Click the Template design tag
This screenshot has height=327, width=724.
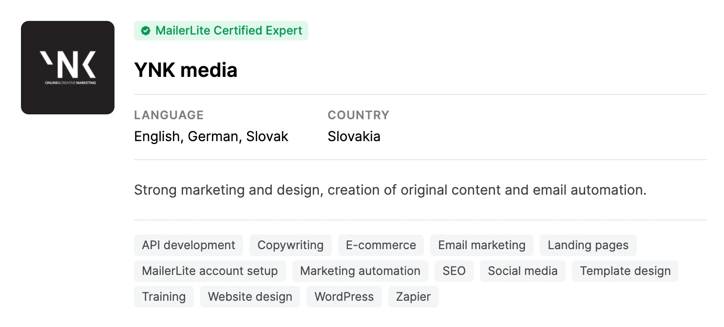click(x=625, y=271)
